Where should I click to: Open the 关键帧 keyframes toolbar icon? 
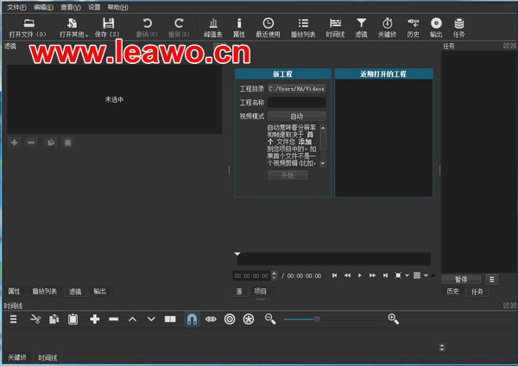pos(387,27)
